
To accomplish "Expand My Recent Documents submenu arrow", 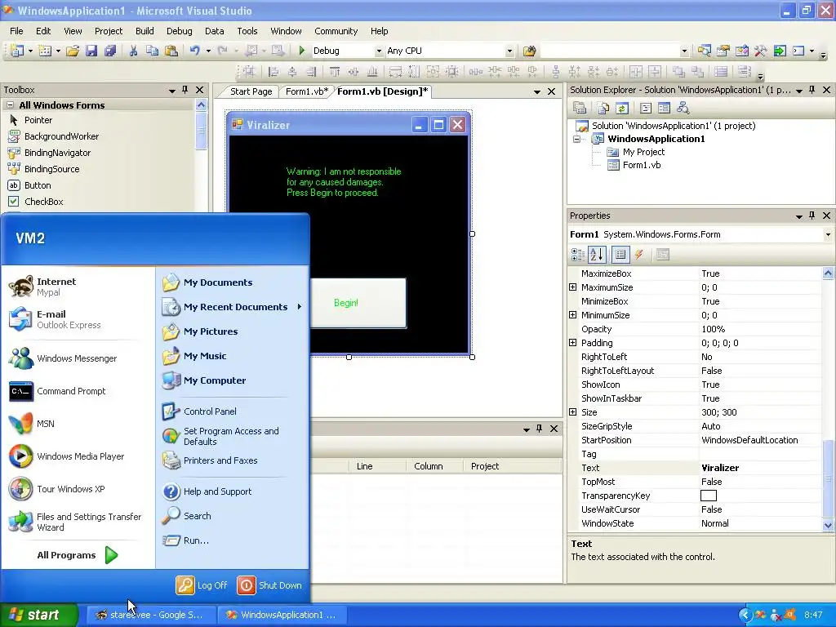I will tap(300, 307).
